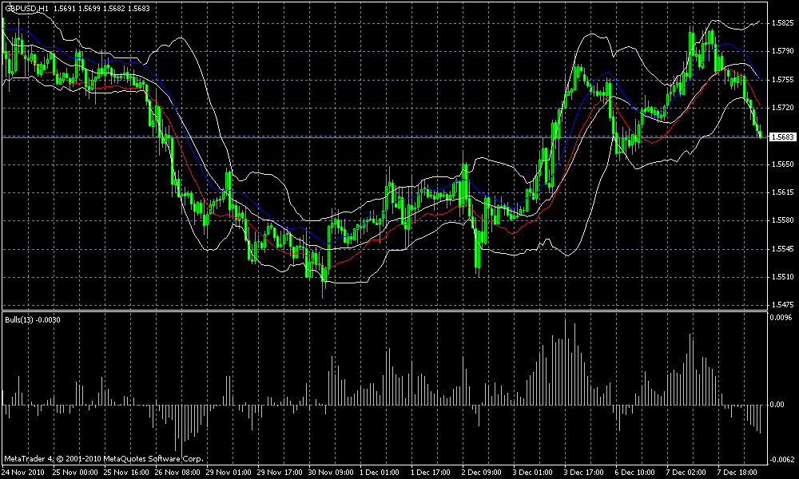Viewport: 799px width, 479px height.
Task: Pick the "1.5720" price axis value
Action: 783,108
